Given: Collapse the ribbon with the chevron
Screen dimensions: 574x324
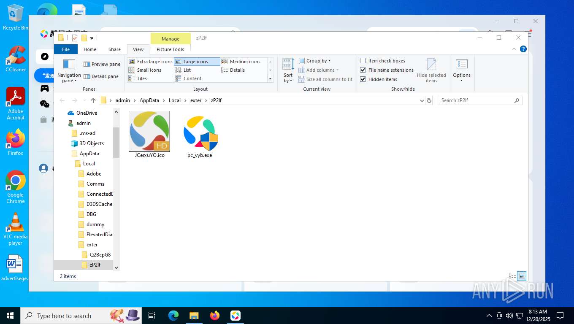Looking at the screenshot, I should (x=514, y=49).
